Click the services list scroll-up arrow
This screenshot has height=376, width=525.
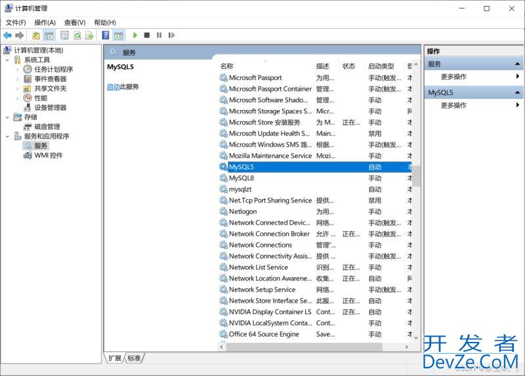pos(416,64)
